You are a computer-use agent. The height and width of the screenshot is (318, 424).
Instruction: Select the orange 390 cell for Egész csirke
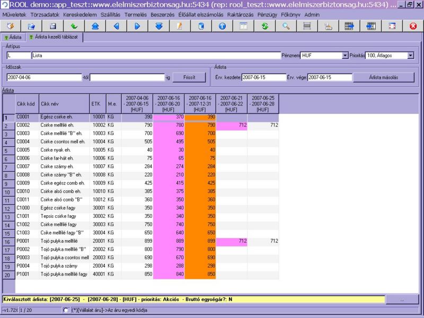pos(200,117)
